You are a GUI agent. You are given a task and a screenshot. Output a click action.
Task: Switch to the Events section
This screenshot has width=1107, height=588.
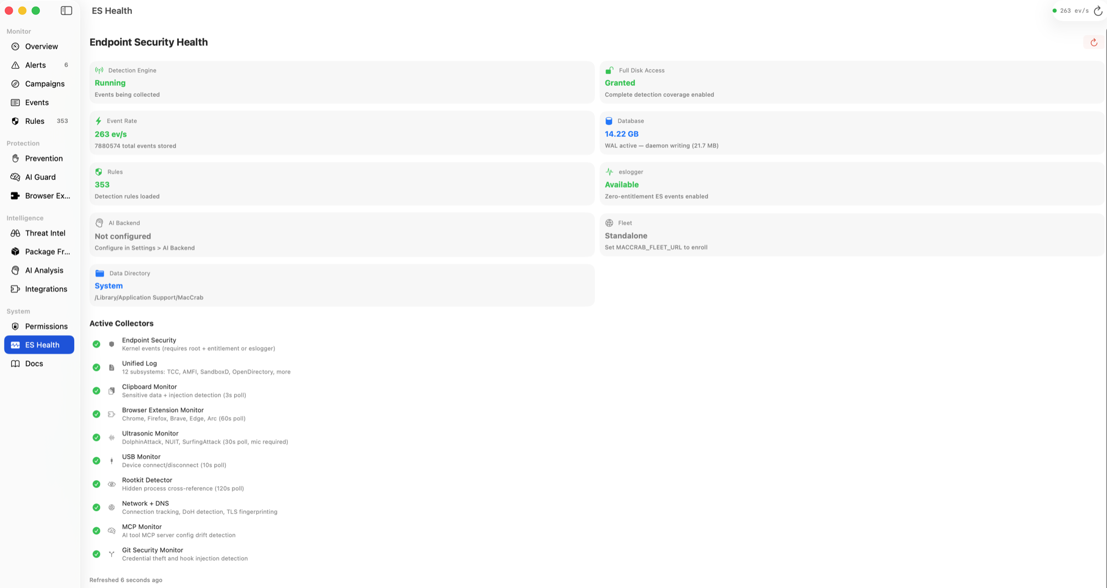tap(37, 102)
